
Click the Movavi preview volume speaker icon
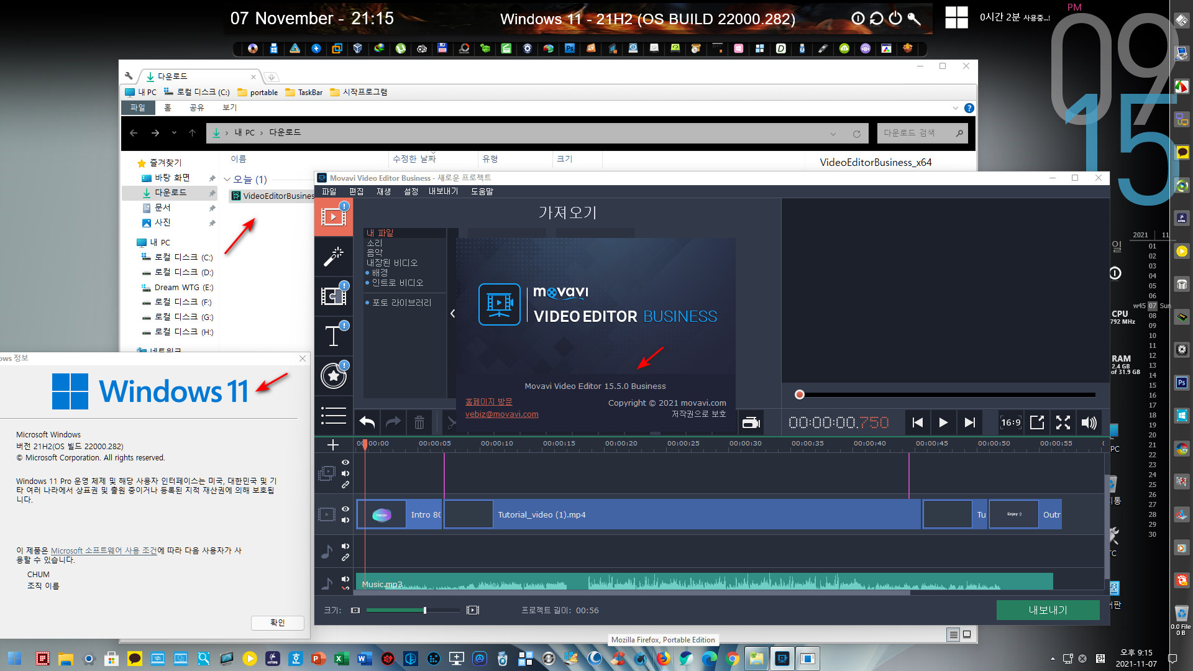pyautogui.click(x=1089, y=422)
